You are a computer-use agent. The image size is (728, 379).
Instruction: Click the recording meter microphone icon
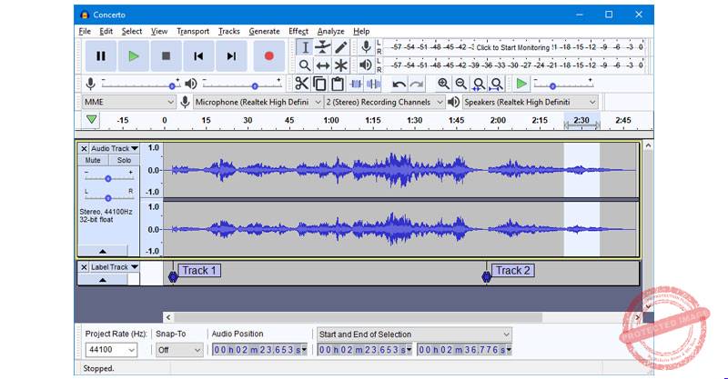click(x=366, y=46)
